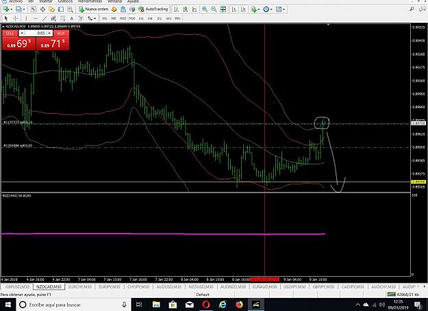Click the Windows Start button
The width and height of the screenshot is (428, 311).
(x=8, y=304)
